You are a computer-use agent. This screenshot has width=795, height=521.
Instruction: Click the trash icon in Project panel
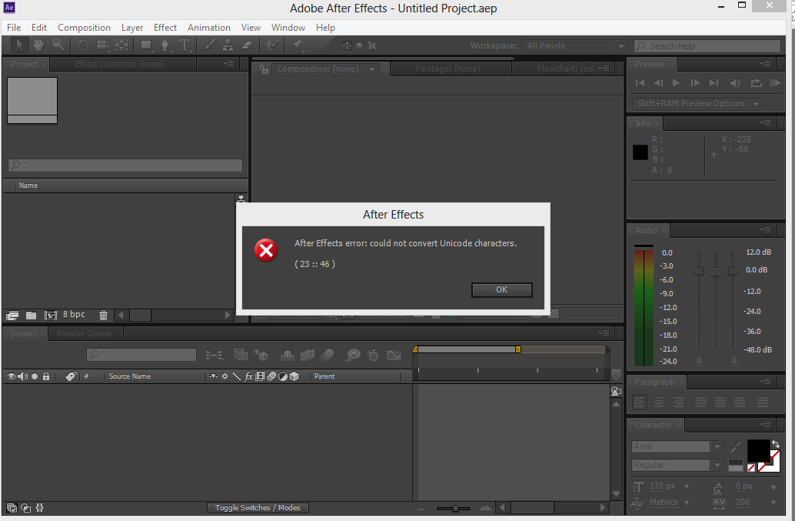pos(104,316)
